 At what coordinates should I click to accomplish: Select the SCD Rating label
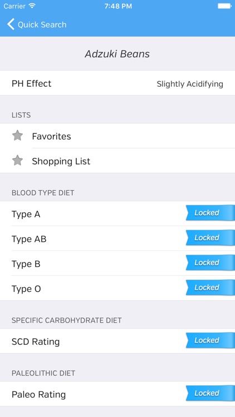[36, 341]
